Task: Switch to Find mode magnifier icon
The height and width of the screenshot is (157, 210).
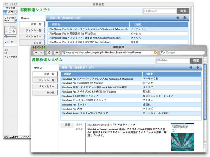Action: click(9, 13)
